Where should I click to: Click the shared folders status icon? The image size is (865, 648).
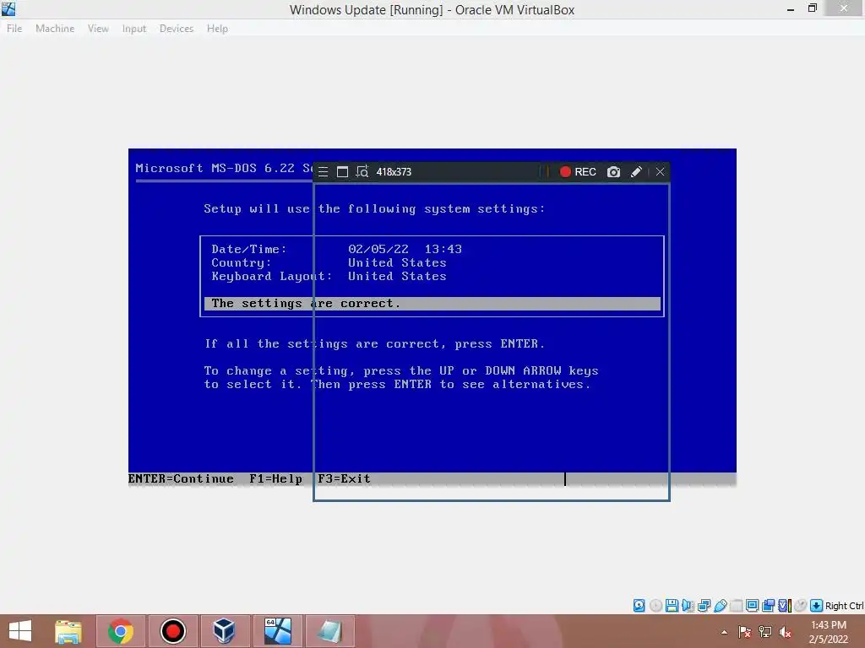pos(737,606)
